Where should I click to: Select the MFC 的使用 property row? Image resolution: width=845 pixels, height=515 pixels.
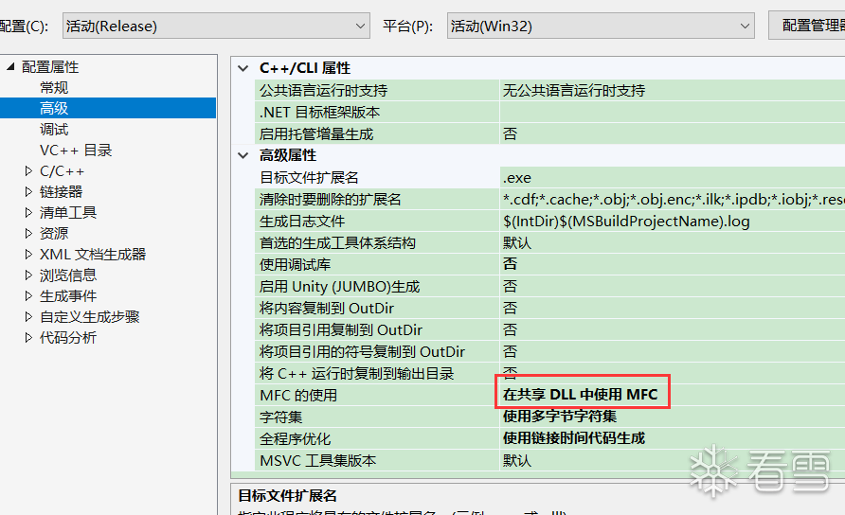coord(377,396)
